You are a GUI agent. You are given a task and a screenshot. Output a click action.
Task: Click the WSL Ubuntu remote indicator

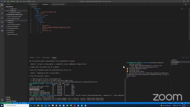(6, 103)
